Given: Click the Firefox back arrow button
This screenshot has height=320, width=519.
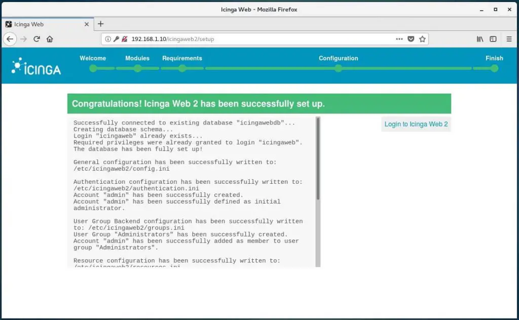Looking at the screenshot, I should 10,39.
